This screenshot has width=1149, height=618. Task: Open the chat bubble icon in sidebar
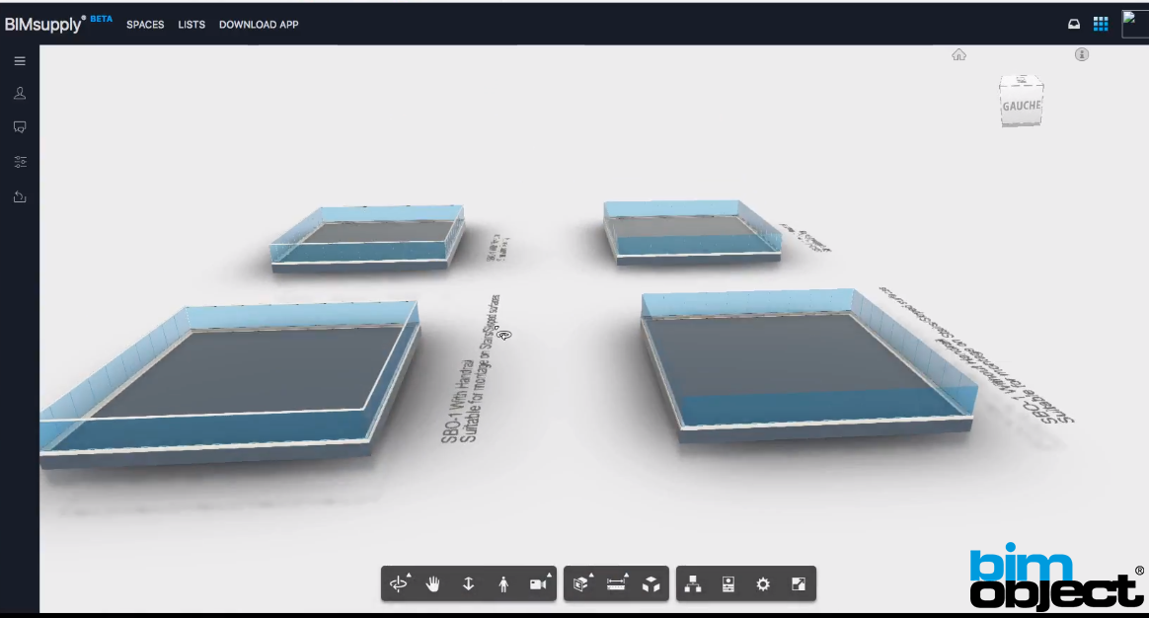(x=20, y=126)
